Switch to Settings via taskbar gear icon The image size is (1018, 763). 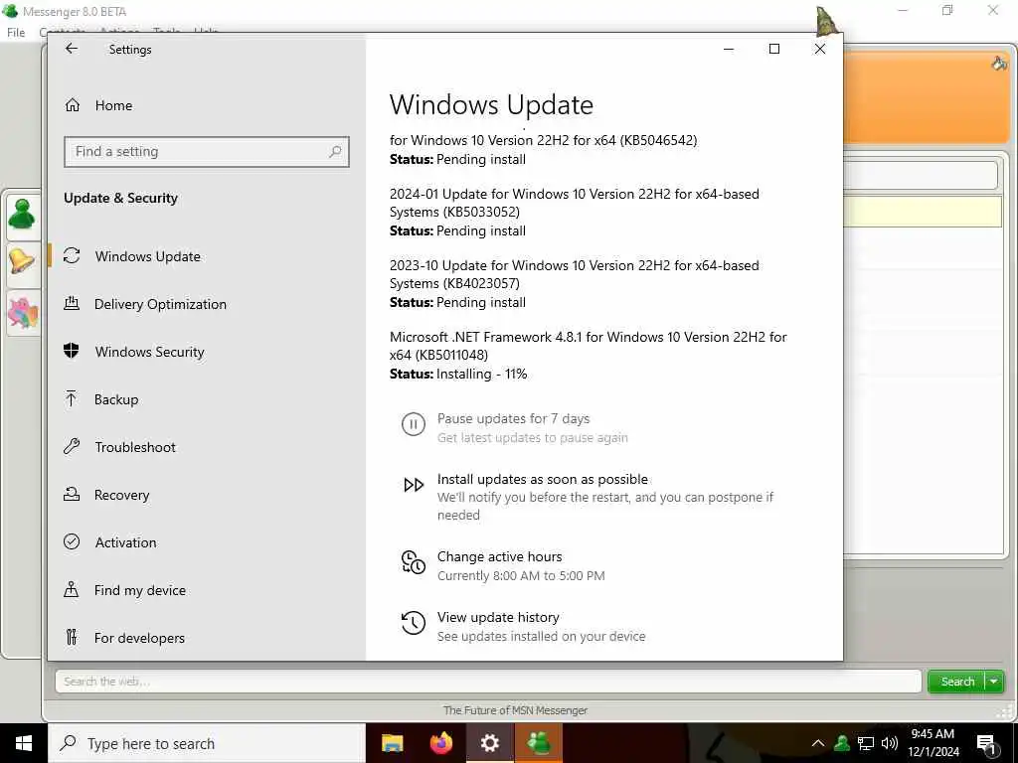coord(490,743)
